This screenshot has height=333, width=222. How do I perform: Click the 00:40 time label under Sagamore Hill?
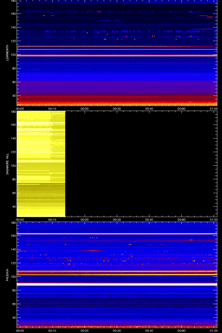(149, 220)
